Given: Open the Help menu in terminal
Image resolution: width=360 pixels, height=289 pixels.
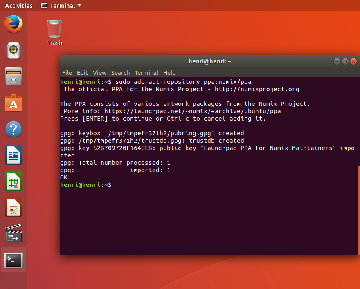Looking at the screenshot, I should coord(169,73).
